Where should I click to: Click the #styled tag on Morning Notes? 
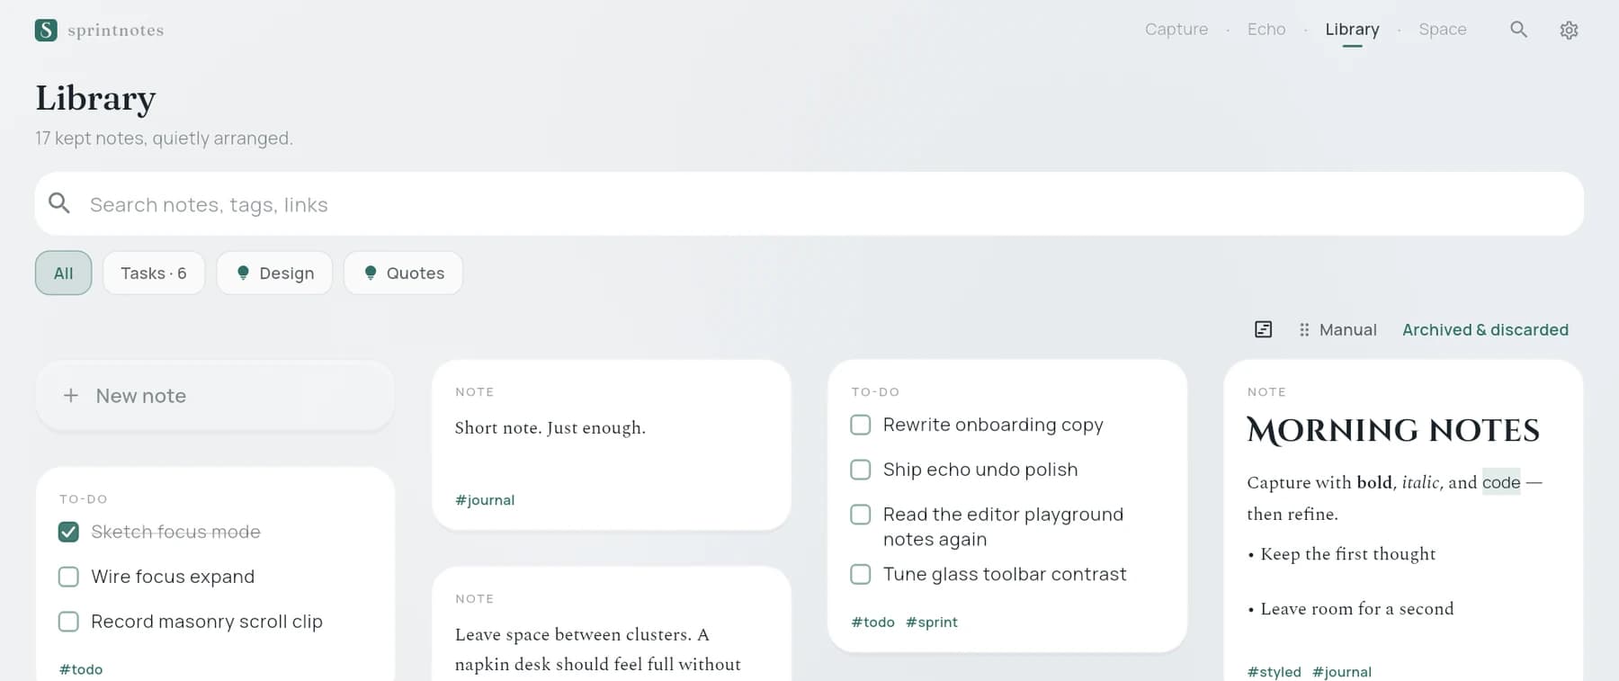[1274, 672]
